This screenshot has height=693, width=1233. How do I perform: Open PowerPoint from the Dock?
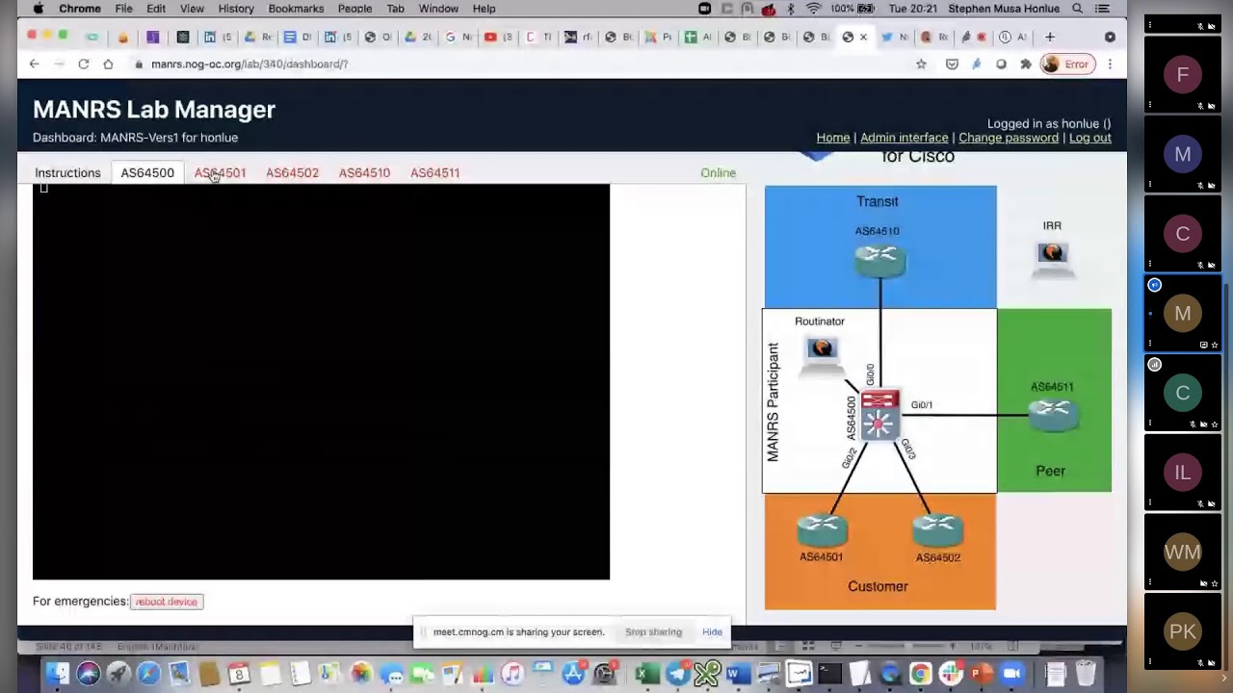point(981,674)
